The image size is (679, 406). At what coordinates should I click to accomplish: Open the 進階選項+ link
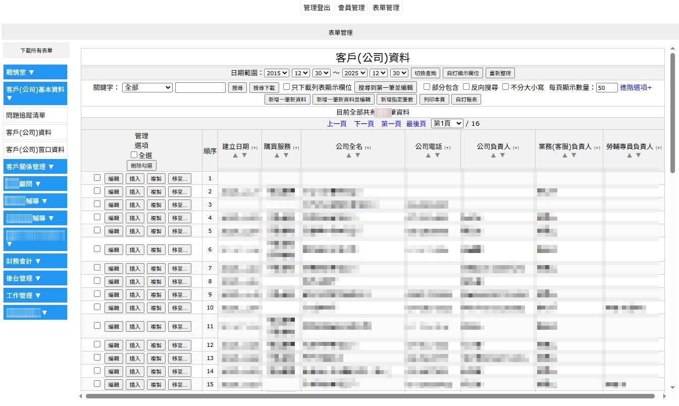coord(636,87)
